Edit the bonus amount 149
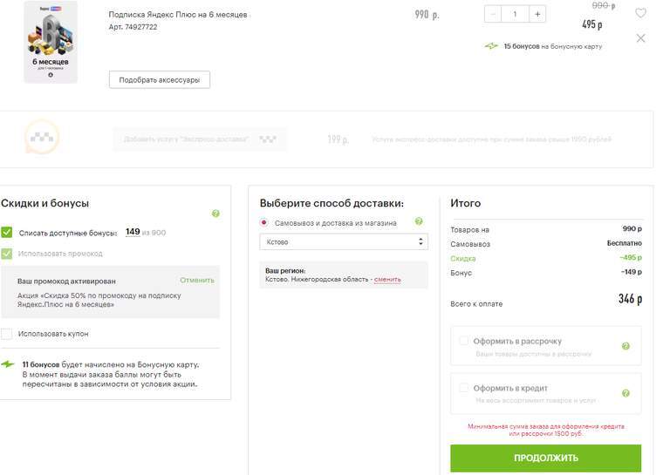The height and width of the screenshot is (475, 663). coord(133,232)
